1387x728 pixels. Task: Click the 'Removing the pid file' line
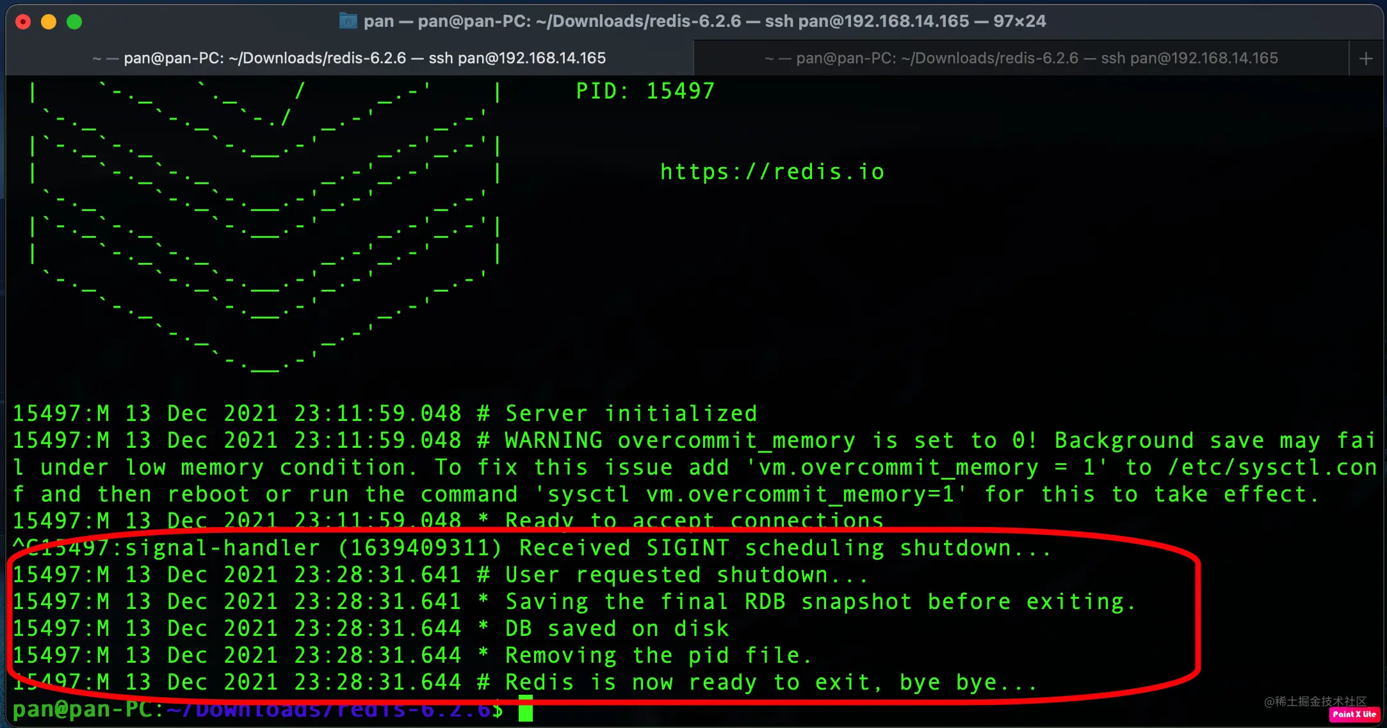coord(412,655)
